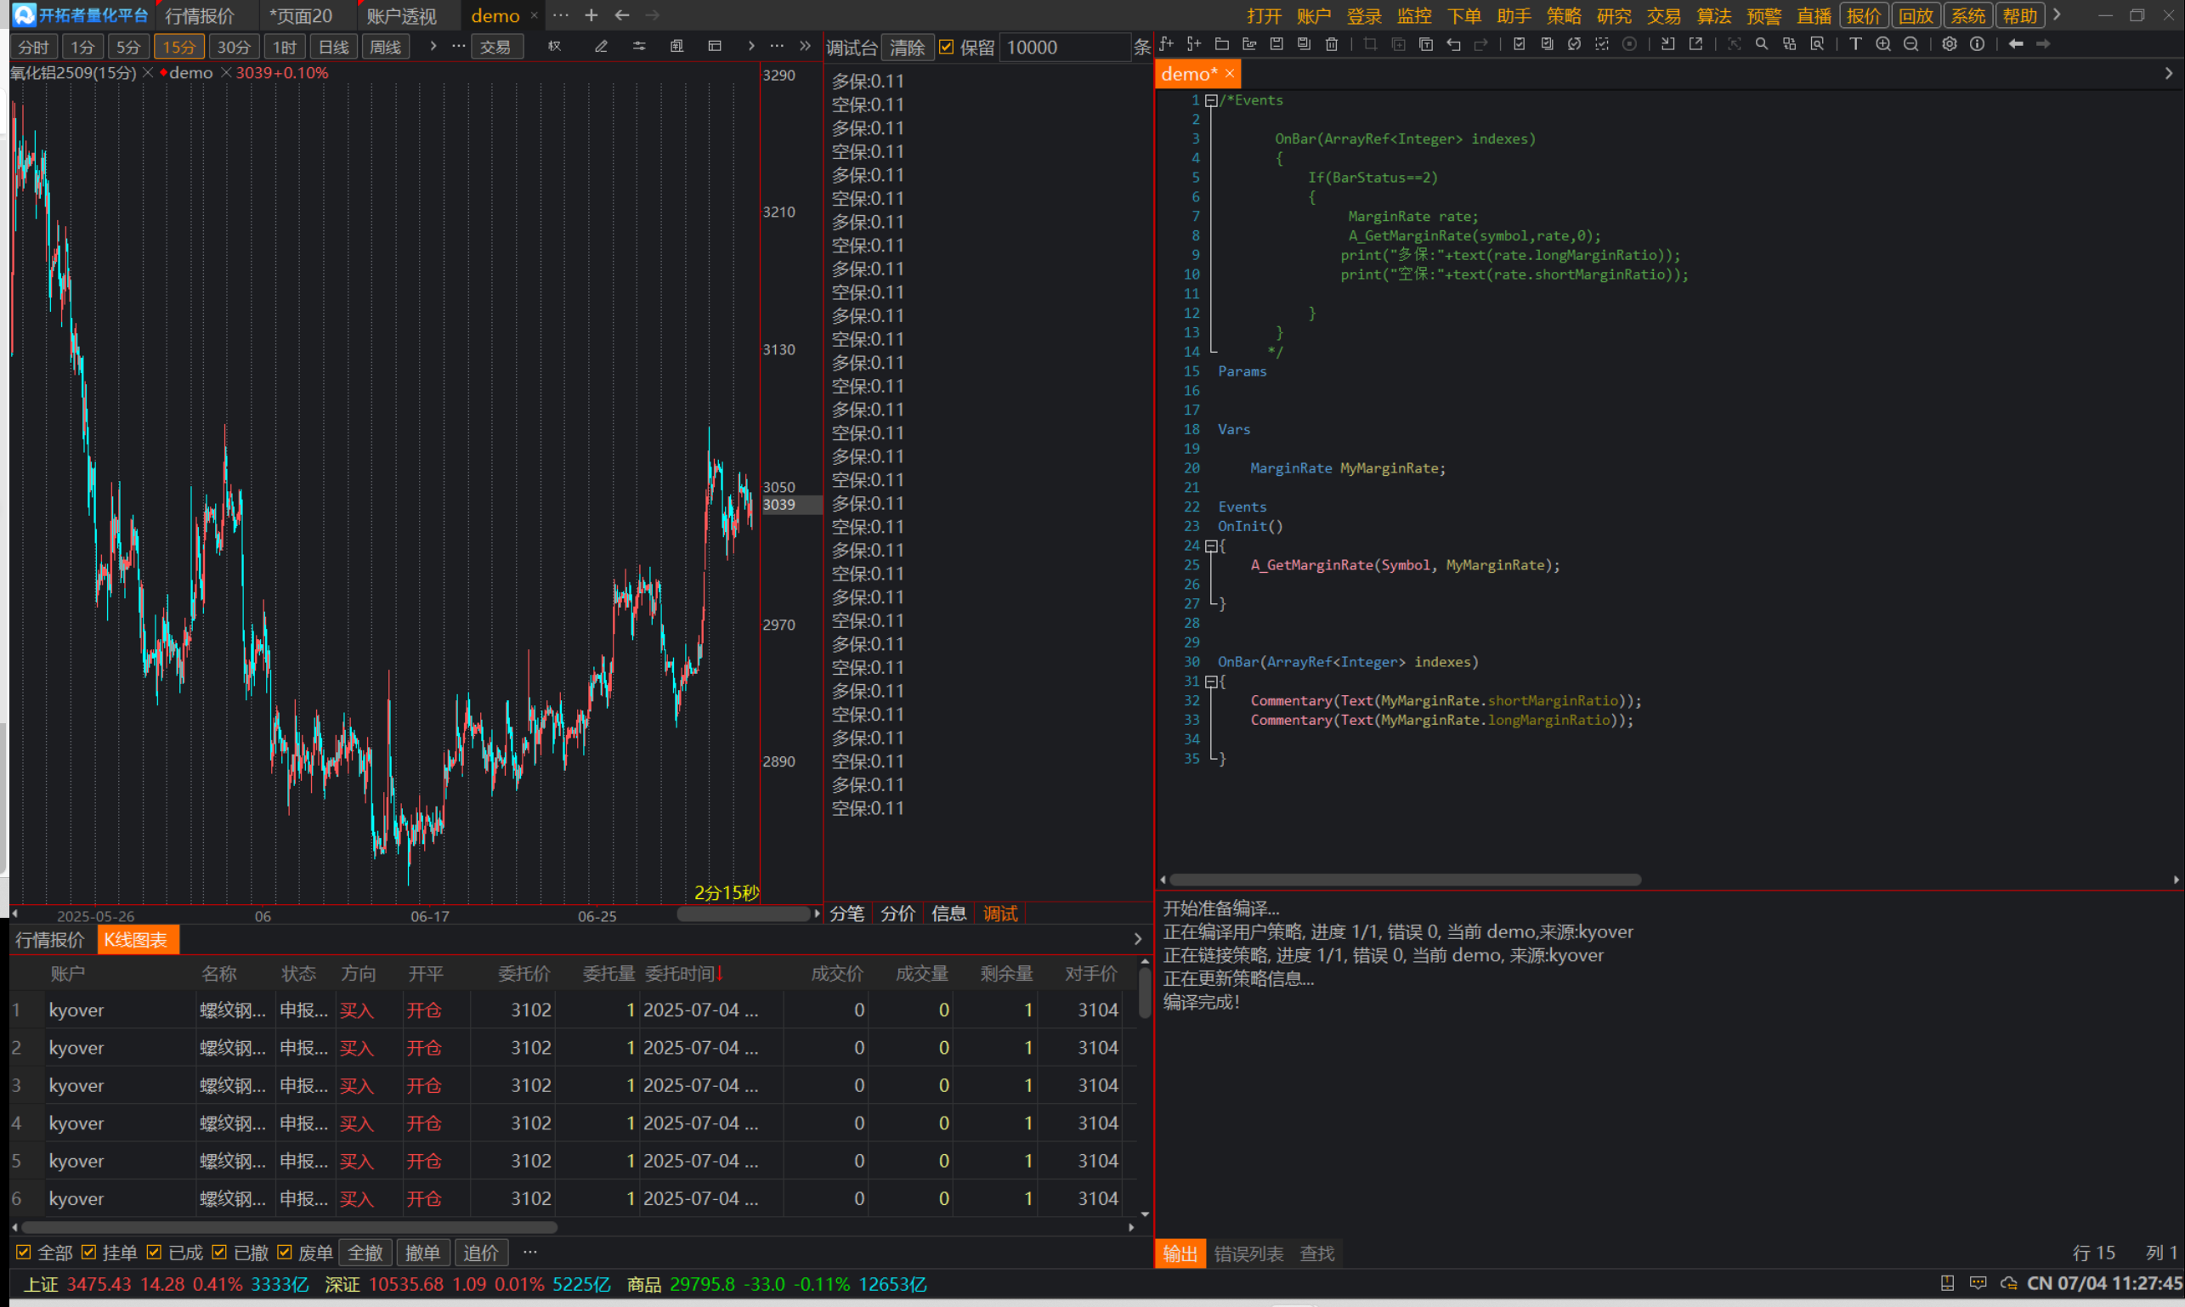
Task: Undo last edit in the code editor
Action: coord(1453,44)
